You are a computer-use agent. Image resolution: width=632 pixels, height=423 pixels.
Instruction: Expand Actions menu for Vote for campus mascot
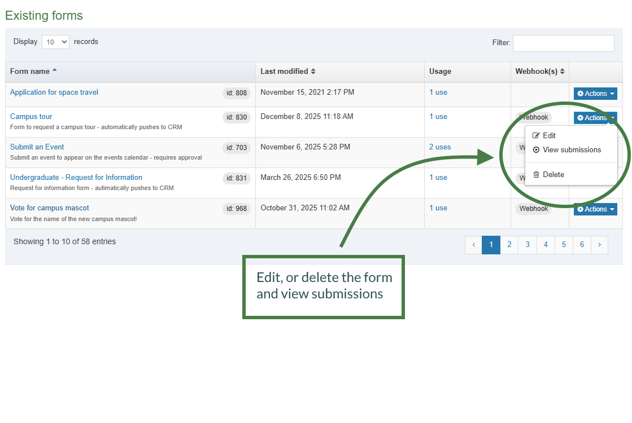595,209
